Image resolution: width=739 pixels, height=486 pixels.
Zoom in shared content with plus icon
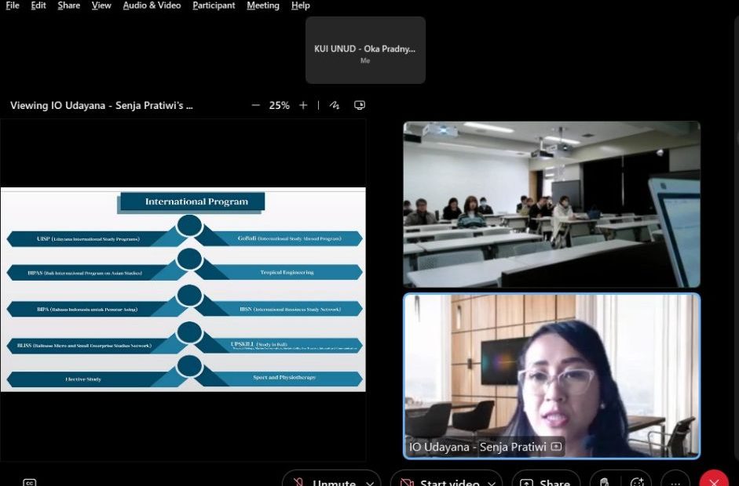[x=303, y=105]
